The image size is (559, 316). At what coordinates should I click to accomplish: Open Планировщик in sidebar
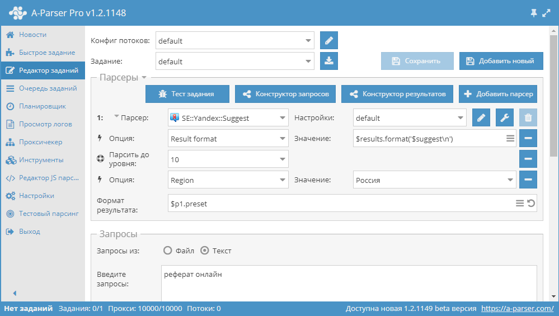tap(43, 106)
